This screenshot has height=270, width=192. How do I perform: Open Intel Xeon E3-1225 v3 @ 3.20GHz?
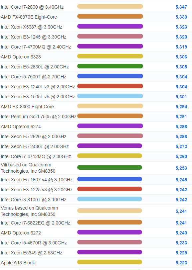37,190
